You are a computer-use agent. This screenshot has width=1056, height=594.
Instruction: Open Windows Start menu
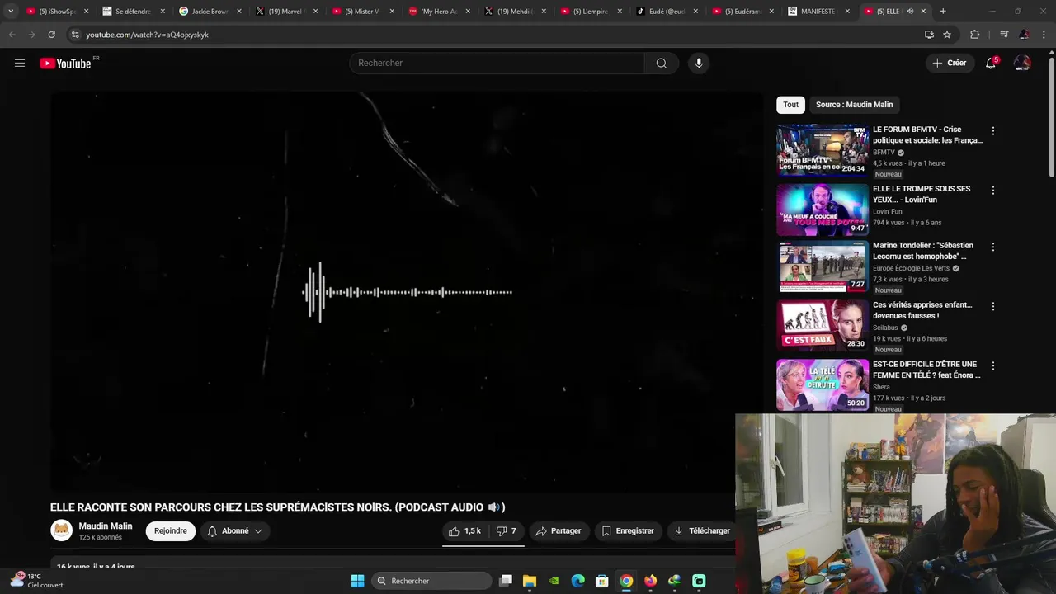point(357,581)
